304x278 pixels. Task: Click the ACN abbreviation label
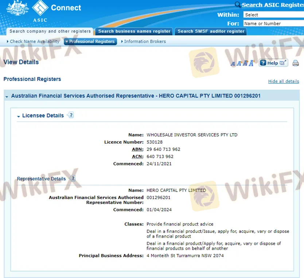click(138, 157)
